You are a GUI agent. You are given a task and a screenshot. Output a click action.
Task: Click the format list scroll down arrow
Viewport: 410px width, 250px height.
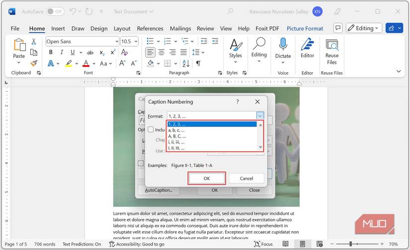260,147
